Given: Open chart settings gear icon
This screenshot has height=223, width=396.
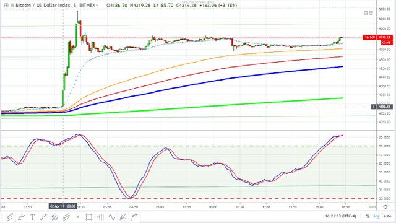Looking at the screenshot, I should tap(385, 207).
